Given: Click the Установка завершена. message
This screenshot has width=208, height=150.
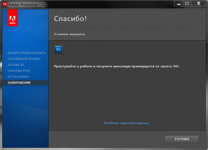Looking at the screenshot, I should point(70,34).
